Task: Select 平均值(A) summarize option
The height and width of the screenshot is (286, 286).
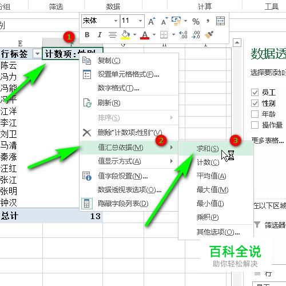Action: click(x=216, y=176)
